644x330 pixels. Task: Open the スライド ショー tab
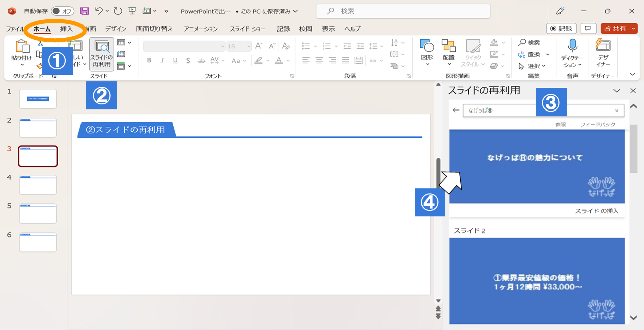pyautogui.click(x=248, y=29)
